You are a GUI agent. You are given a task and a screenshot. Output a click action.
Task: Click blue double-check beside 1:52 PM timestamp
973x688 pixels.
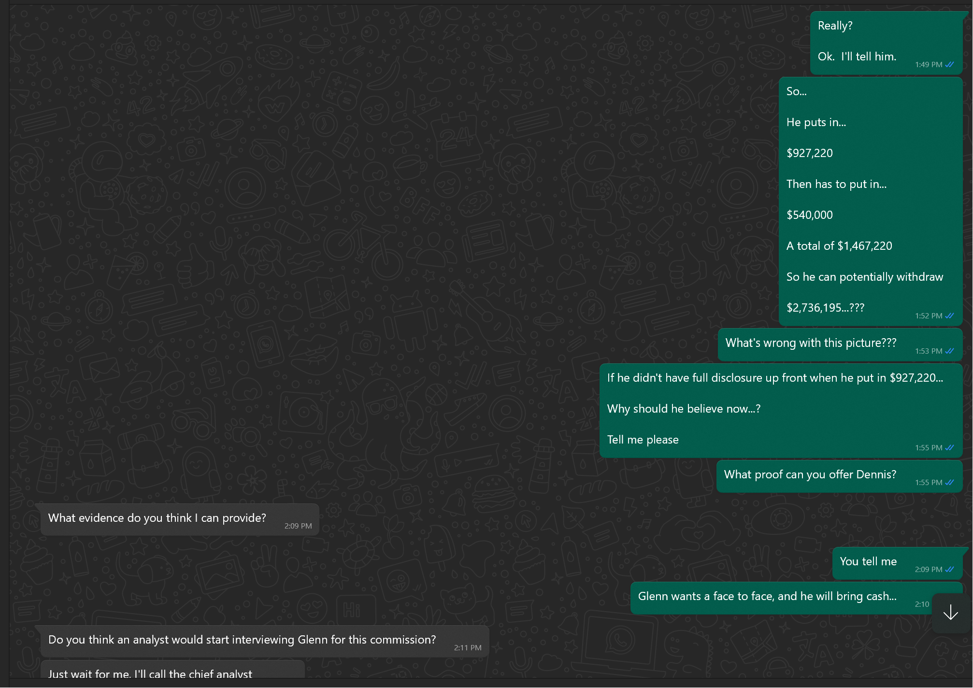(x=949, y=316)
